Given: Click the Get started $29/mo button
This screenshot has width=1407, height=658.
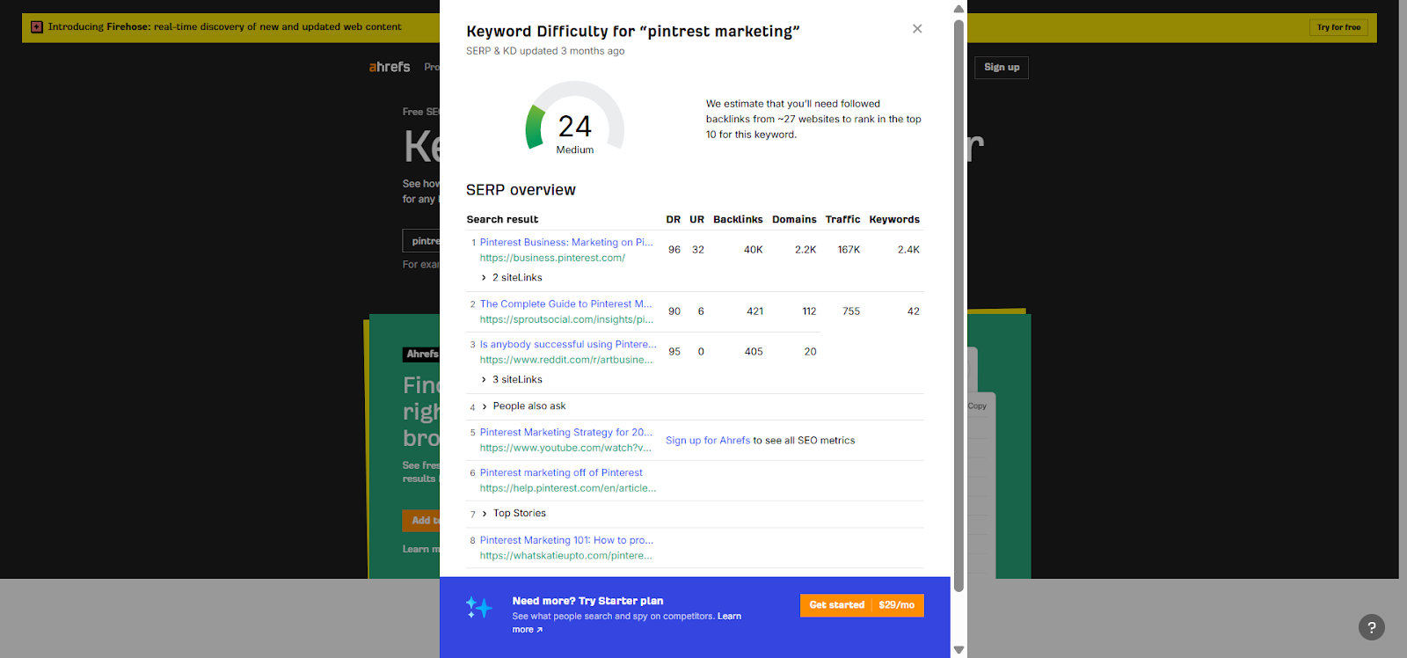Looking at the screenshot, I should [862, 605].
